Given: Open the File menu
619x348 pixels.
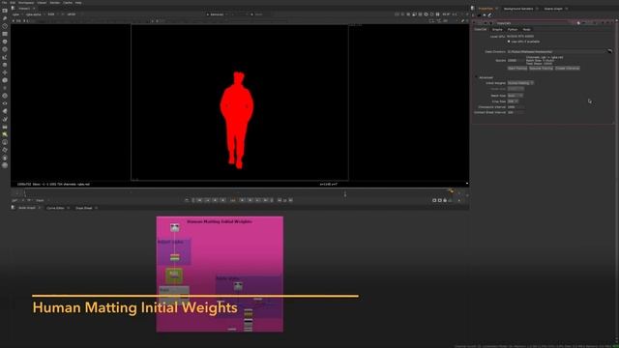Looking at the screenshot, I should pyautogui.click(x=4, y=2).
